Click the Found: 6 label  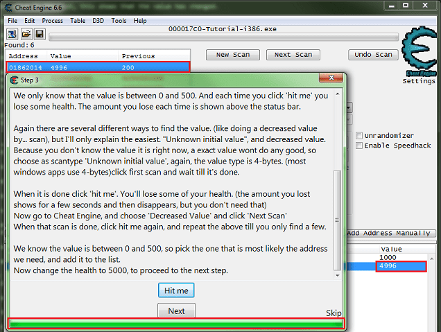pos(19,45)
